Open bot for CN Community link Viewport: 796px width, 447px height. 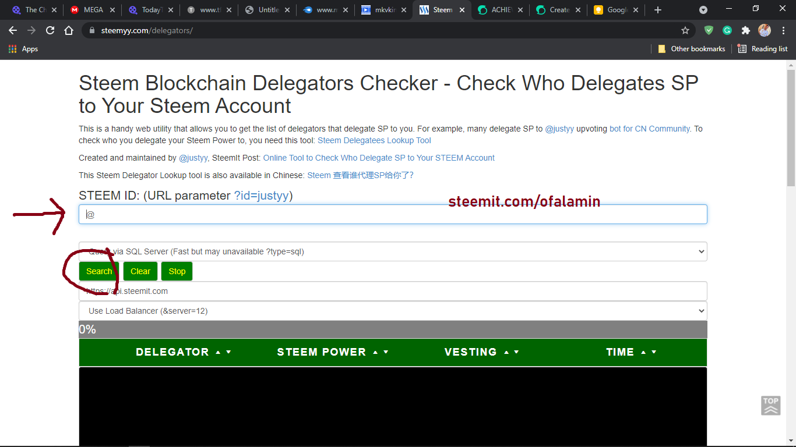click(x=650, y=129)
